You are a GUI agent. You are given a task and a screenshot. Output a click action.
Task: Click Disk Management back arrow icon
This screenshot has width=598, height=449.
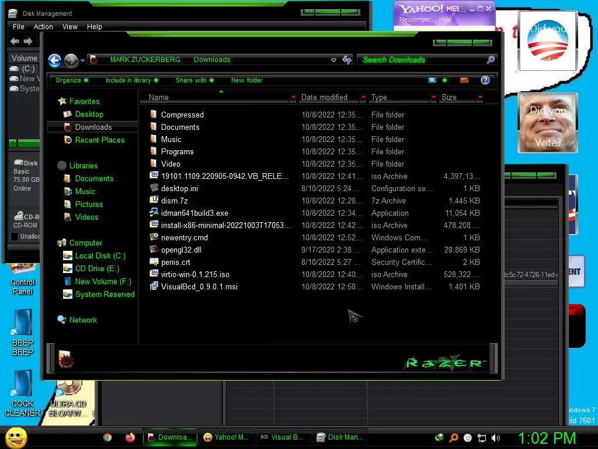15,42
